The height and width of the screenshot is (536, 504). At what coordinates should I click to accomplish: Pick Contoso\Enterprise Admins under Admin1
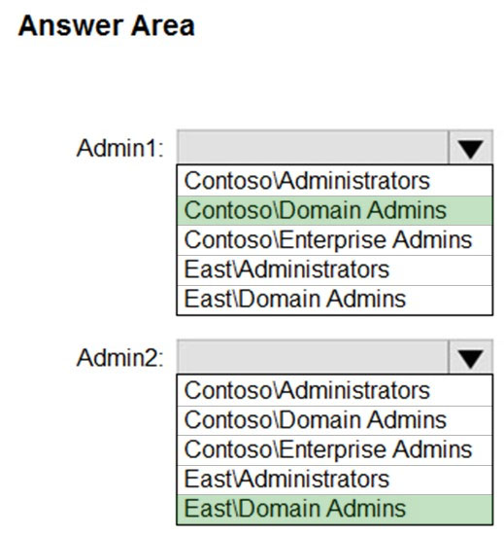[335, 240]
